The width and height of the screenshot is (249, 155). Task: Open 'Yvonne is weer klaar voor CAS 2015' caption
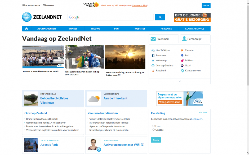click(x=41, y=72)
